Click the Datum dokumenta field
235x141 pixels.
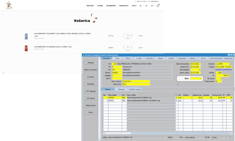pyautogui.click(x=195, y=64)
